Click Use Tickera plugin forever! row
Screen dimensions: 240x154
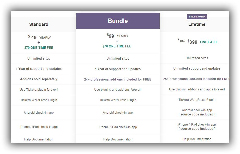[39, 89]
